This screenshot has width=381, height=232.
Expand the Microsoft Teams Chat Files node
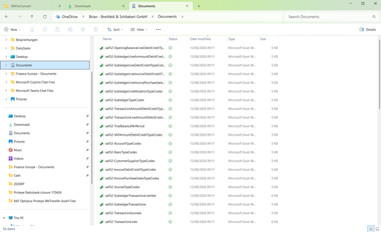6,91
